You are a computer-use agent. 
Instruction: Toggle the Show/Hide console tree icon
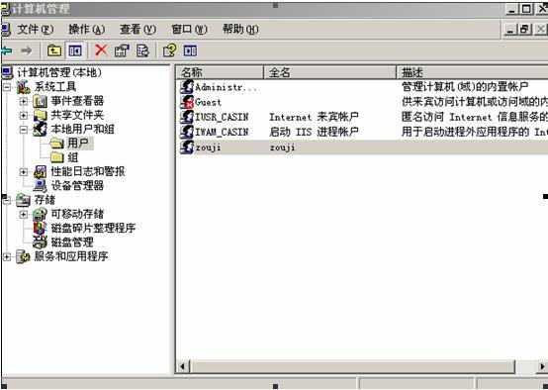[x=75, y=51]
